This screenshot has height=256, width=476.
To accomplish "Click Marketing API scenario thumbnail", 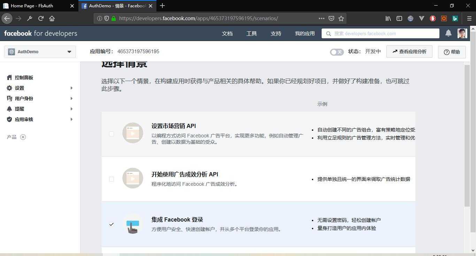I will tap(133, 133).
